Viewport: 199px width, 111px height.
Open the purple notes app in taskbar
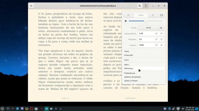click(22, 109)
